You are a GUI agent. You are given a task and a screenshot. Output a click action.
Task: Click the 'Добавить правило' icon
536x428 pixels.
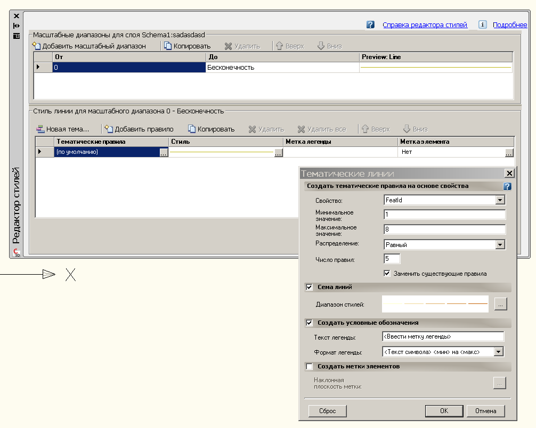point(109,129)
